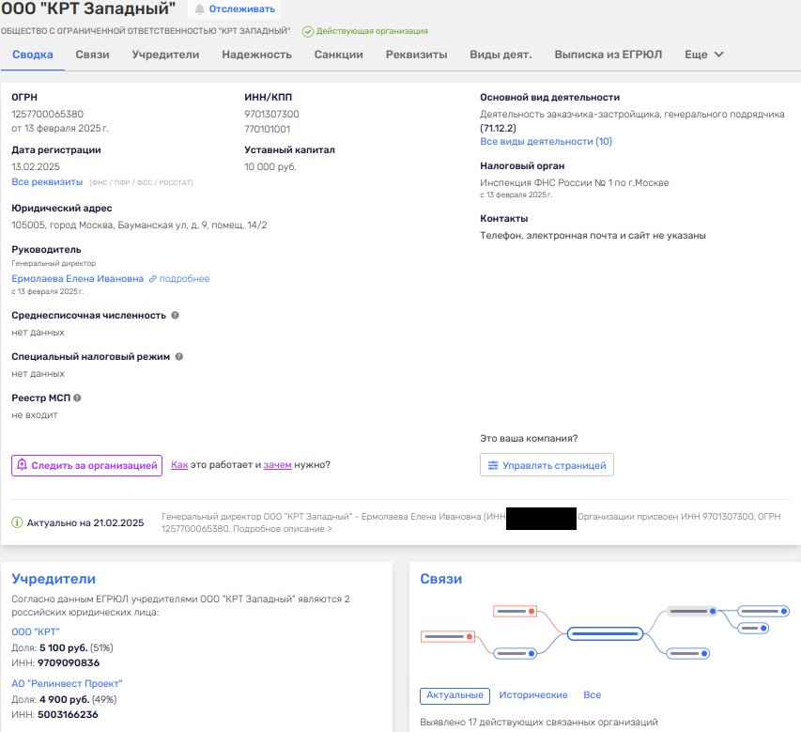The width and height of the screenshot is (801, 732).
Task: Show Все connections filter
Action: (592, 695)
